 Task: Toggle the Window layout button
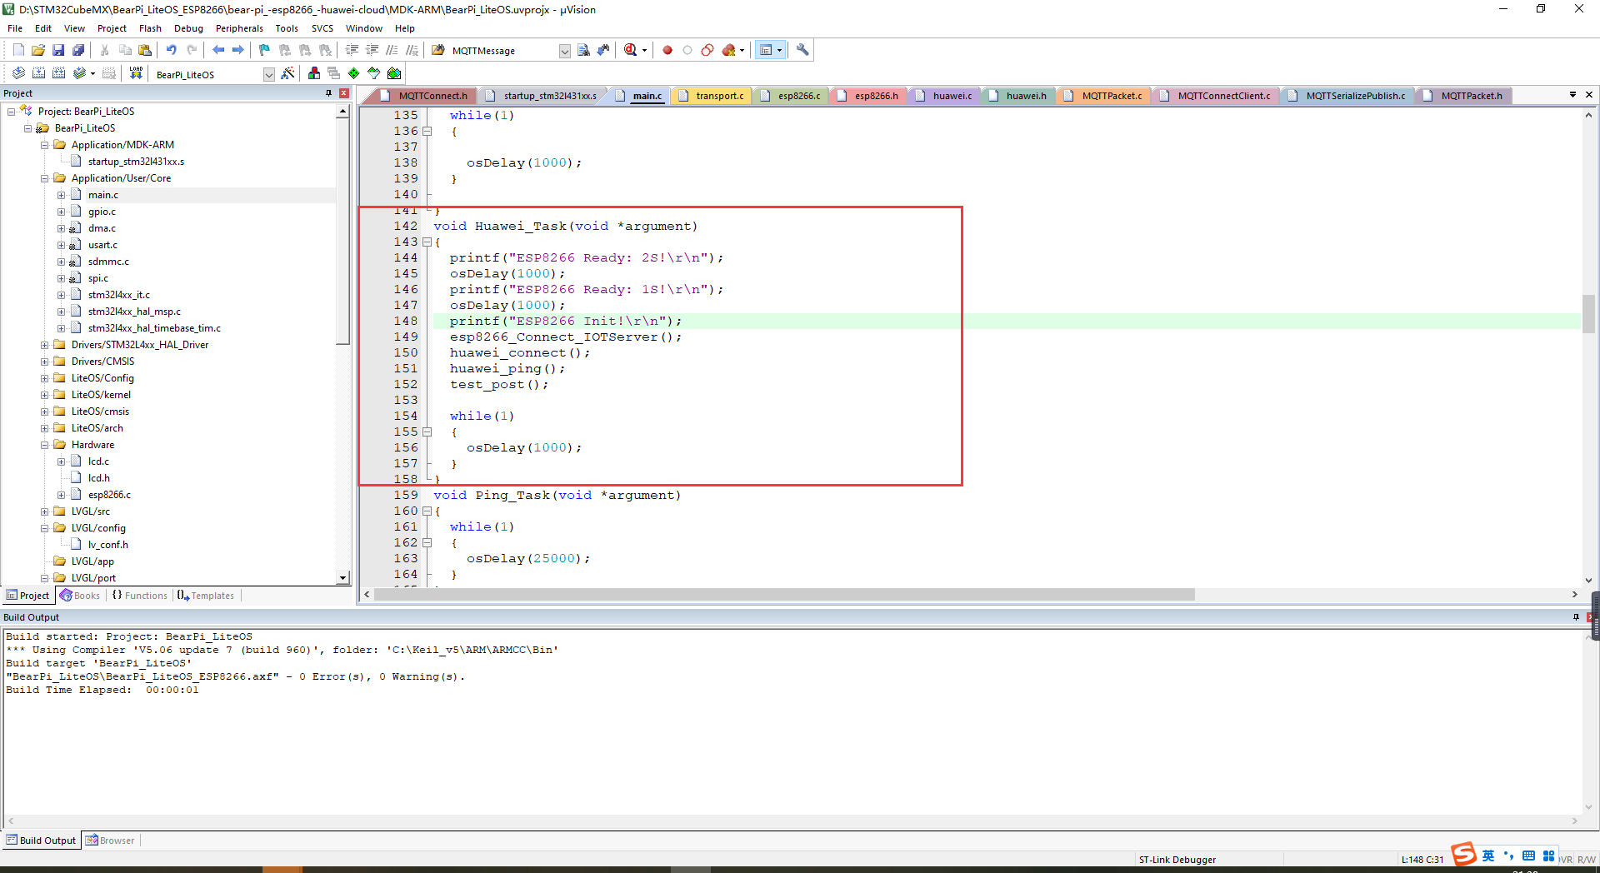(766, 50)
